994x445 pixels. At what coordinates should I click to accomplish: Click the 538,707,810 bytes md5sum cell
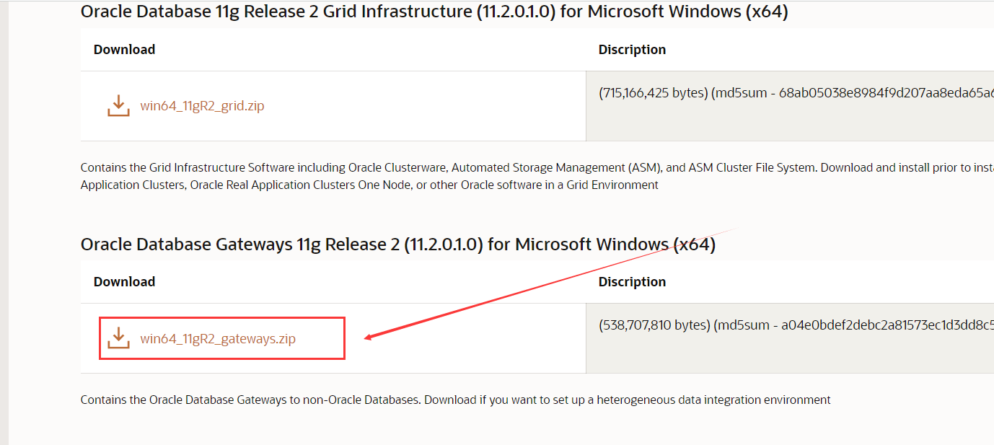pos(790,338)
